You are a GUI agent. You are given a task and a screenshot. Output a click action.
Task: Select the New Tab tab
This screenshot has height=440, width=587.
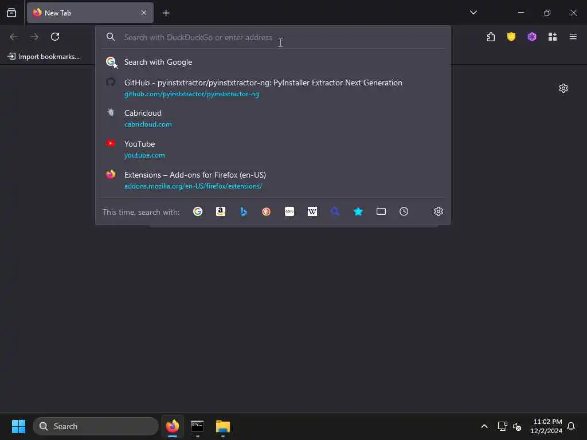coord(90,13)
